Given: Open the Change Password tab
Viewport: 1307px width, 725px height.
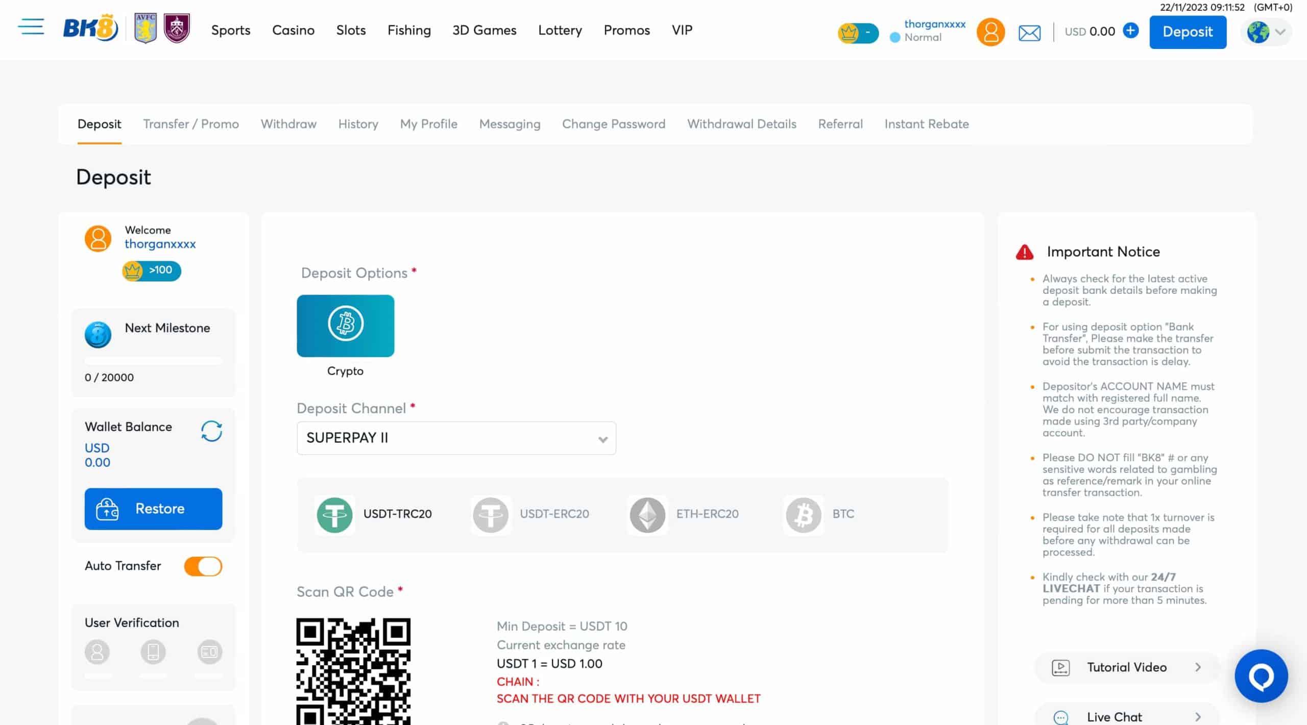Looking at the screenshot, I should point(614,124).
